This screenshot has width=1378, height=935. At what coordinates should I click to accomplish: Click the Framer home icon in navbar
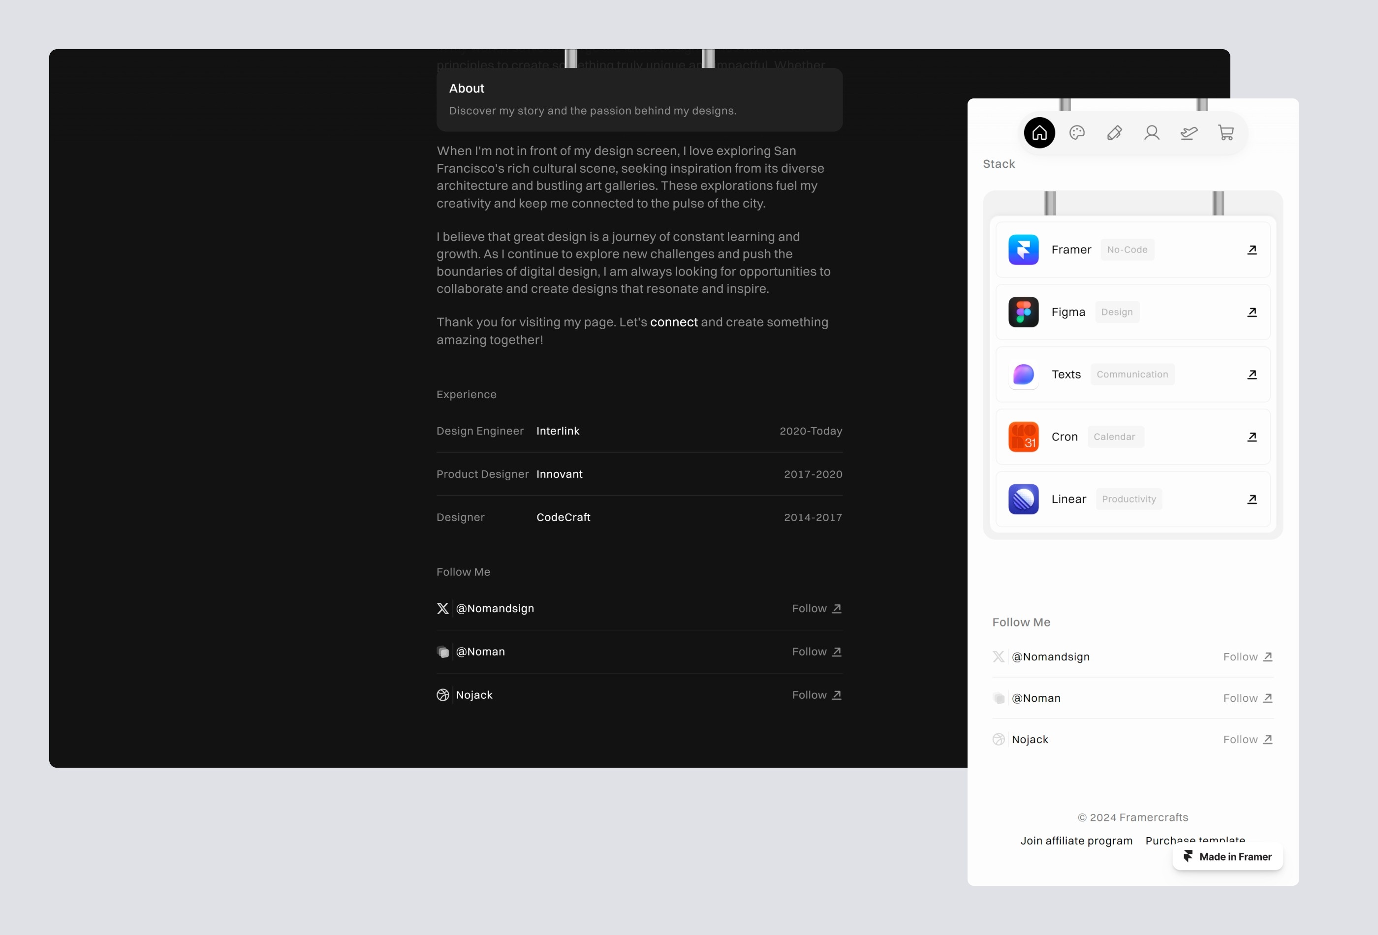1040,132
